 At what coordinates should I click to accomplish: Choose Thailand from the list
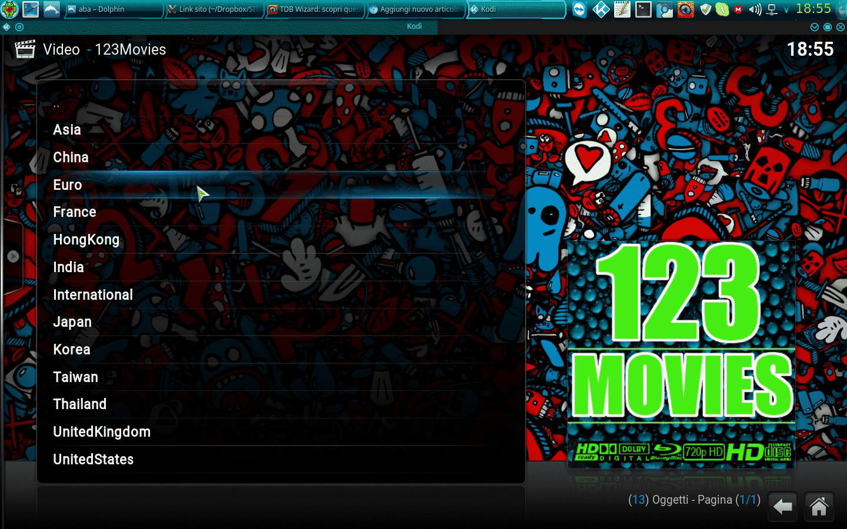pos(281,404)
